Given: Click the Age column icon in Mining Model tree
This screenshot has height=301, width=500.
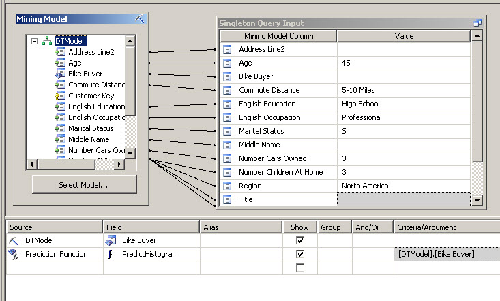Looking at the screenshot, I should coord(60,63).
